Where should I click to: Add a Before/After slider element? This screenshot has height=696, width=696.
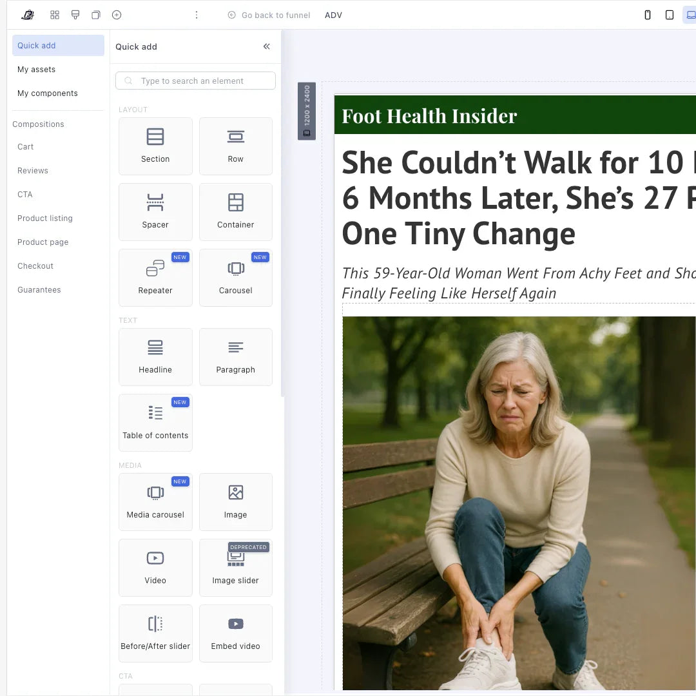[155, 633]
